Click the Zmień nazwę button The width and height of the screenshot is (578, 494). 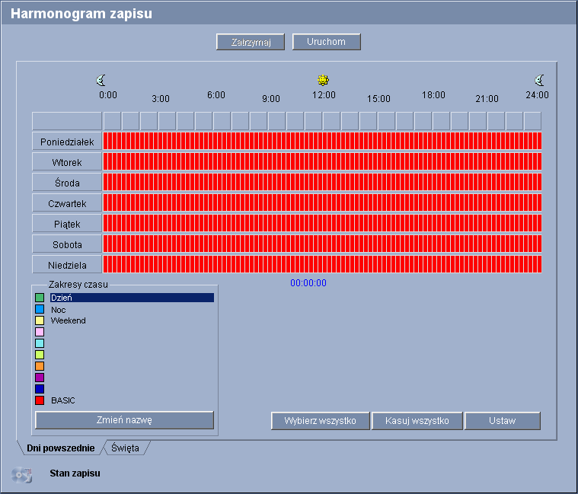tap(124, 420)
